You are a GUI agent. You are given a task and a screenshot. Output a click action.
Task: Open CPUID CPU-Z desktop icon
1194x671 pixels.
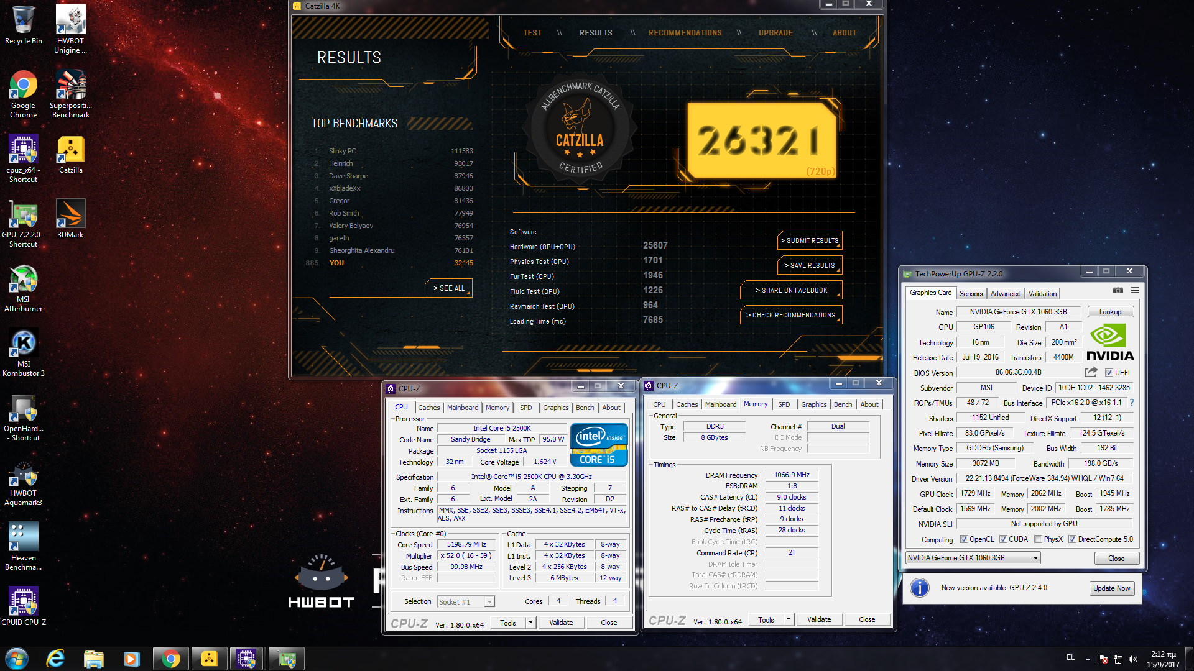click(23, 606)
